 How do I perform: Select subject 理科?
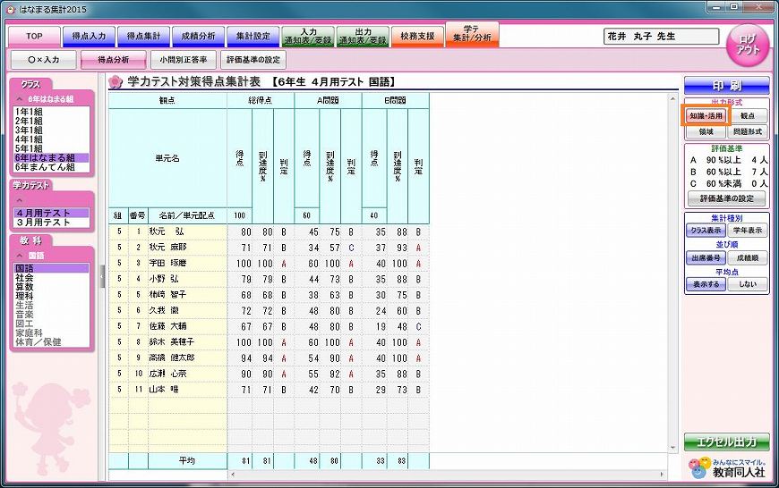pos(52,296)
